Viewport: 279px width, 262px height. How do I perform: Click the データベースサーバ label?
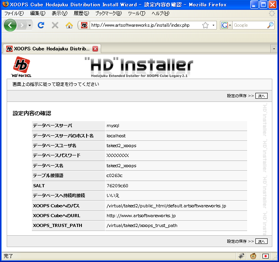pos(52,125)
